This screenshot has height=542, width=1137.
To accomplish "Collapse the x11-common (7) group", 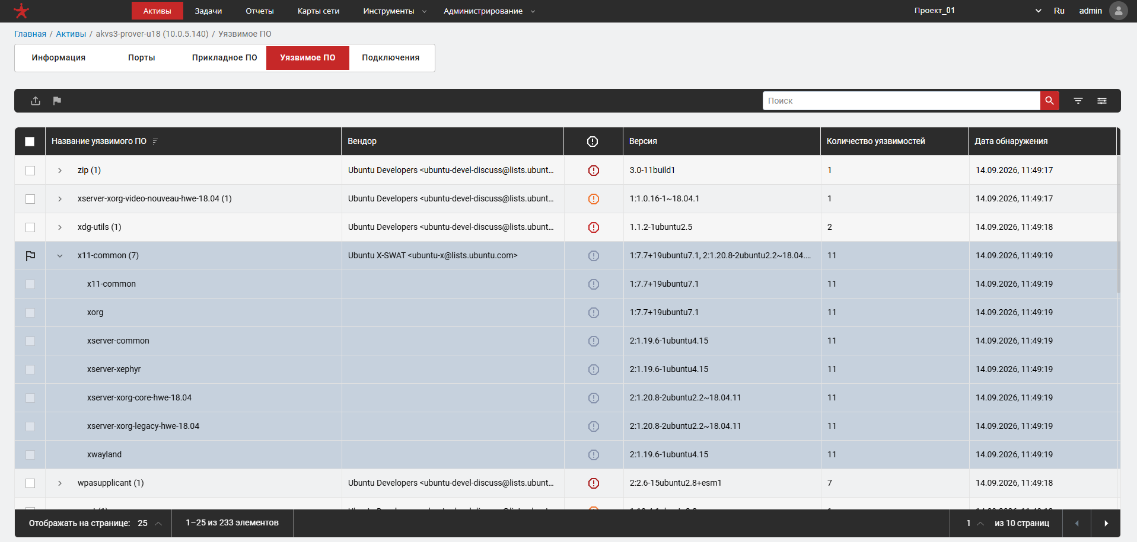I will click(60, 256).
